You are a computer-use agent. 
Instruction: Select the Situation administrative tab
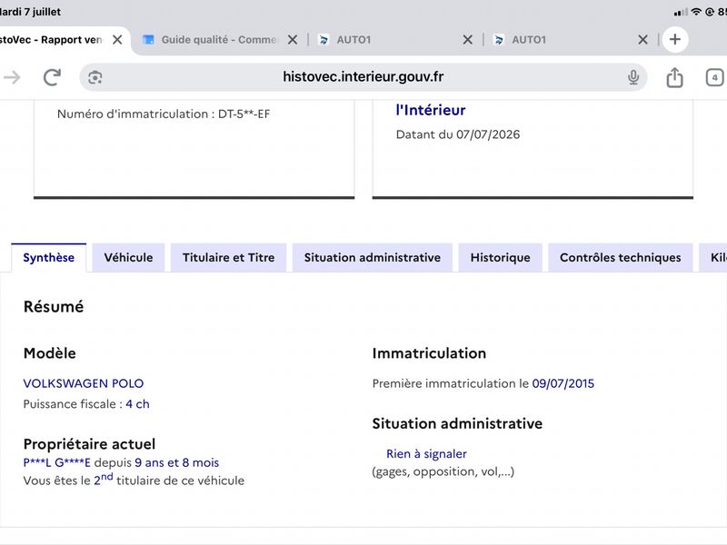point(373,257)
